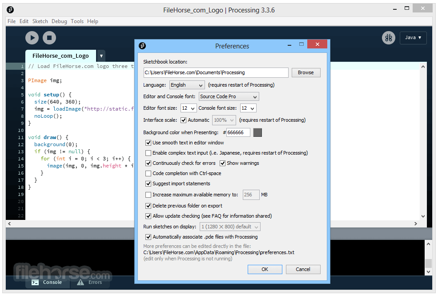
Task: Open the Tools menu
Action: (x=77, y=21)
